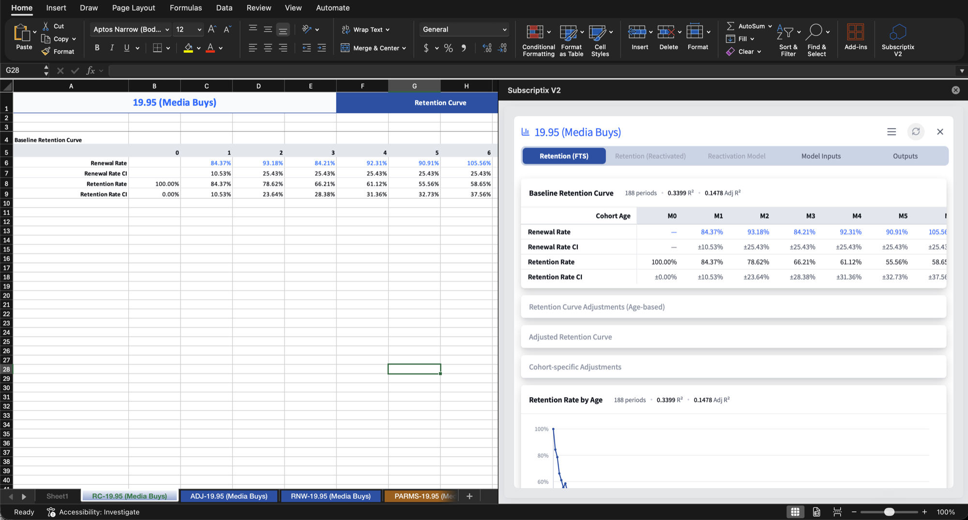This screenshot has width=968, height=520.
Task: Open the RNW-19.95 (Media Buys) sheet tab
Action: [x=331, y=496]
